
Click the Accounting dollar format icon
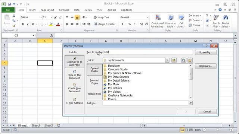click(x=122, y=24)
